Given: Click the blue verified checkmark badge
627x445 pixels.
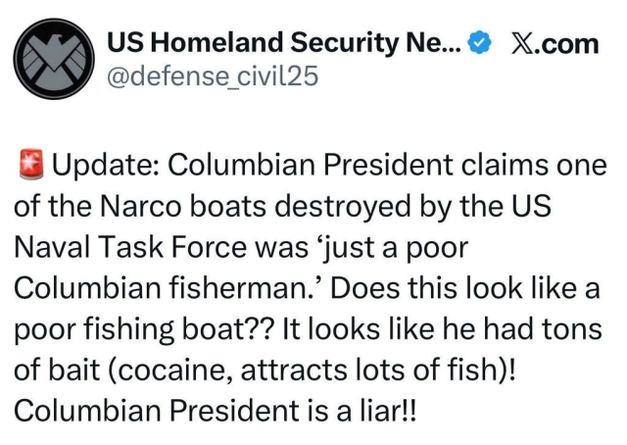Looking at the screenshot, I should (479, 43).
